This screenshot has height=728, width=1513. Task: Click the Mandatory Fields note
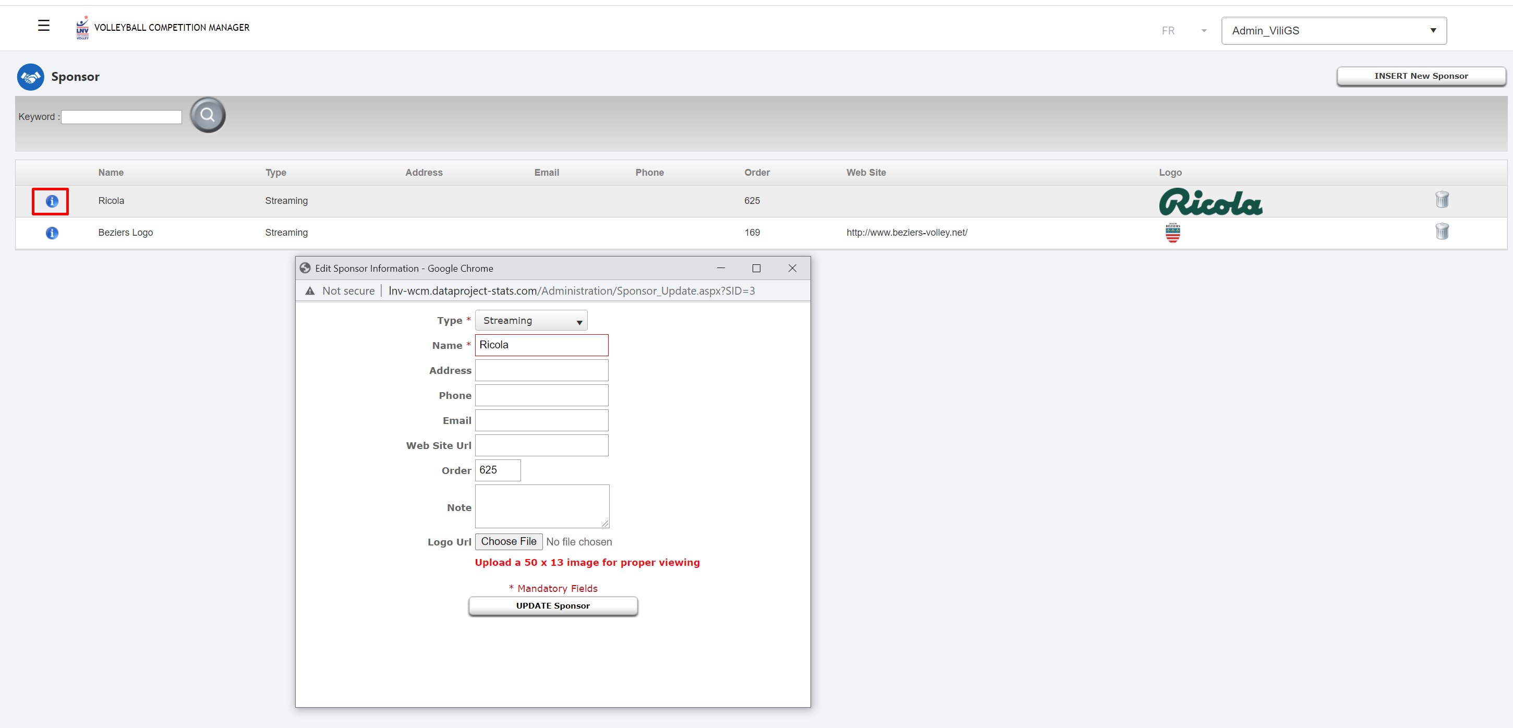[553, 588]
